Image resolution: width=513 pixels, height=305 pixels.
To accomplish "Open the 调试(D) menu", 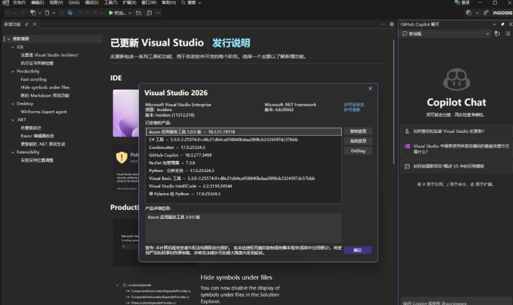I will 92,3.
